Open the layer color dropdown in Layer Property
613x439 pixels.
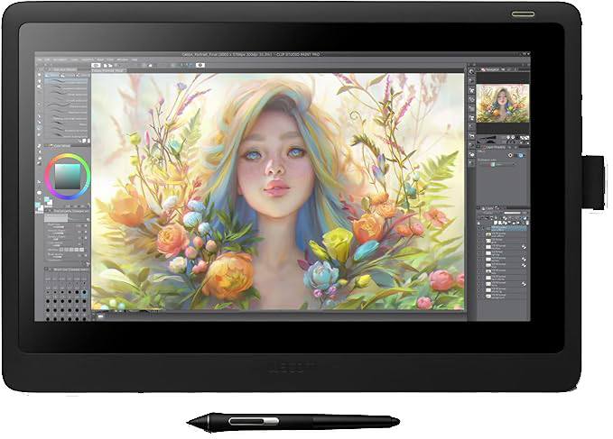[505, 164]
